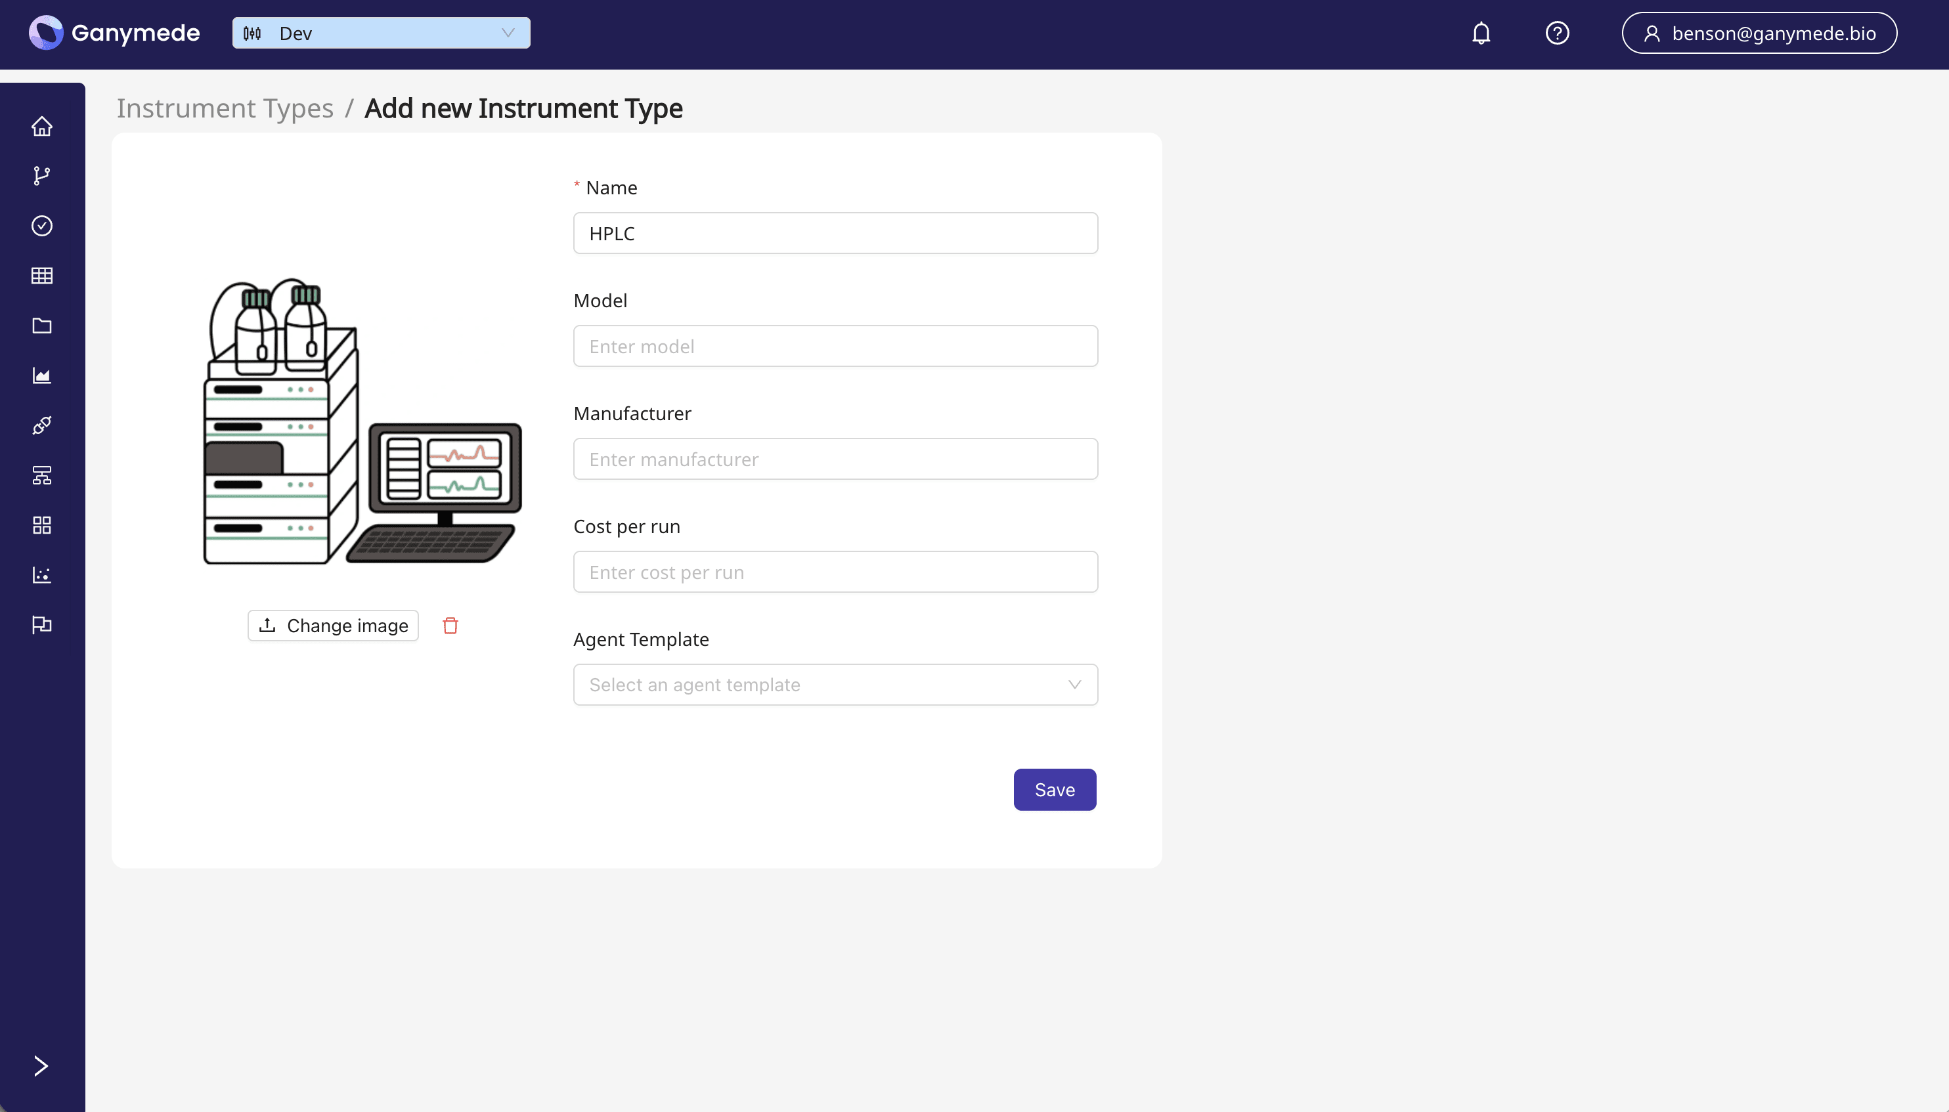This screenshot has width=1949, height=1112.
Task: Click the plug Connections icon in sidebar
Action: [42, 425]
